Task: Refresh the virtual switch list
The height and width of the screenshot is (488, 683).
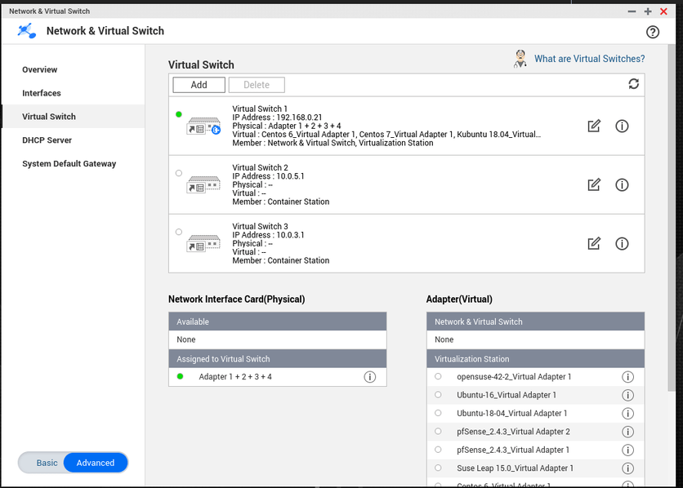Action: (x=633, y=84)
